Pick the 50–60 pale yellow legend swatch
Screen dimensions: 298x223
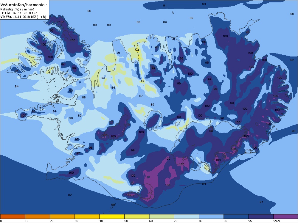(137, 216)
